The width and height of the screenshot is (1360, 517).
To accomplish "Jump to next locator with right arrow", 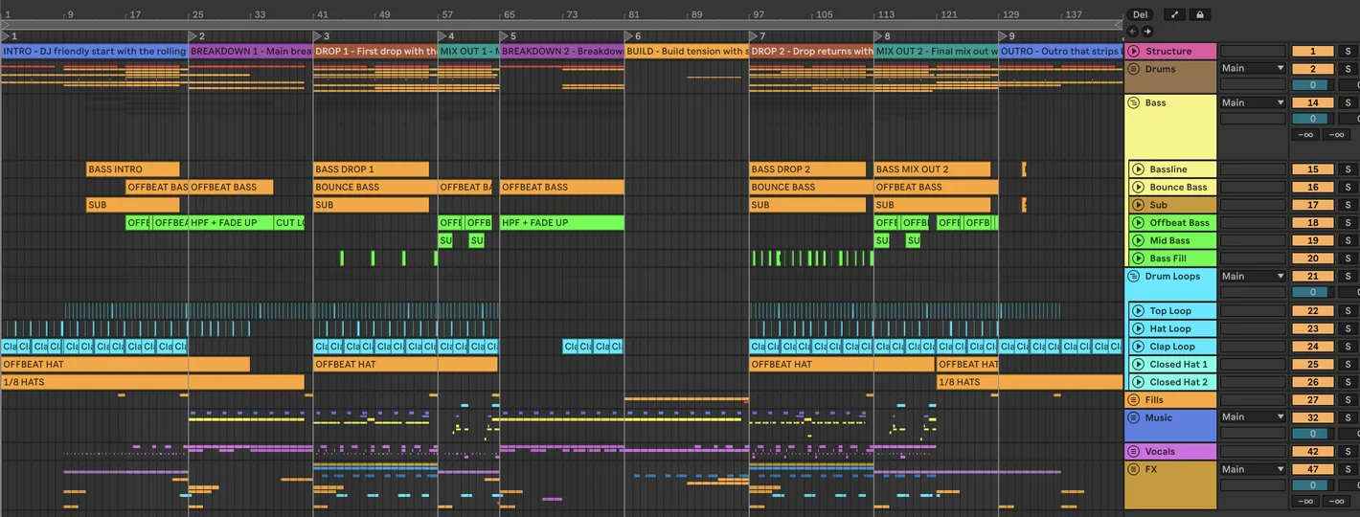I will pos(1147,31).
